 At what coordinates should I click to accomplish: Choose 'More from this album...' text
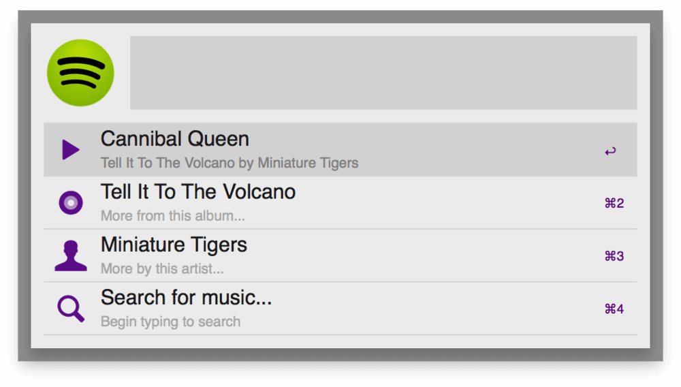[173, 216]
